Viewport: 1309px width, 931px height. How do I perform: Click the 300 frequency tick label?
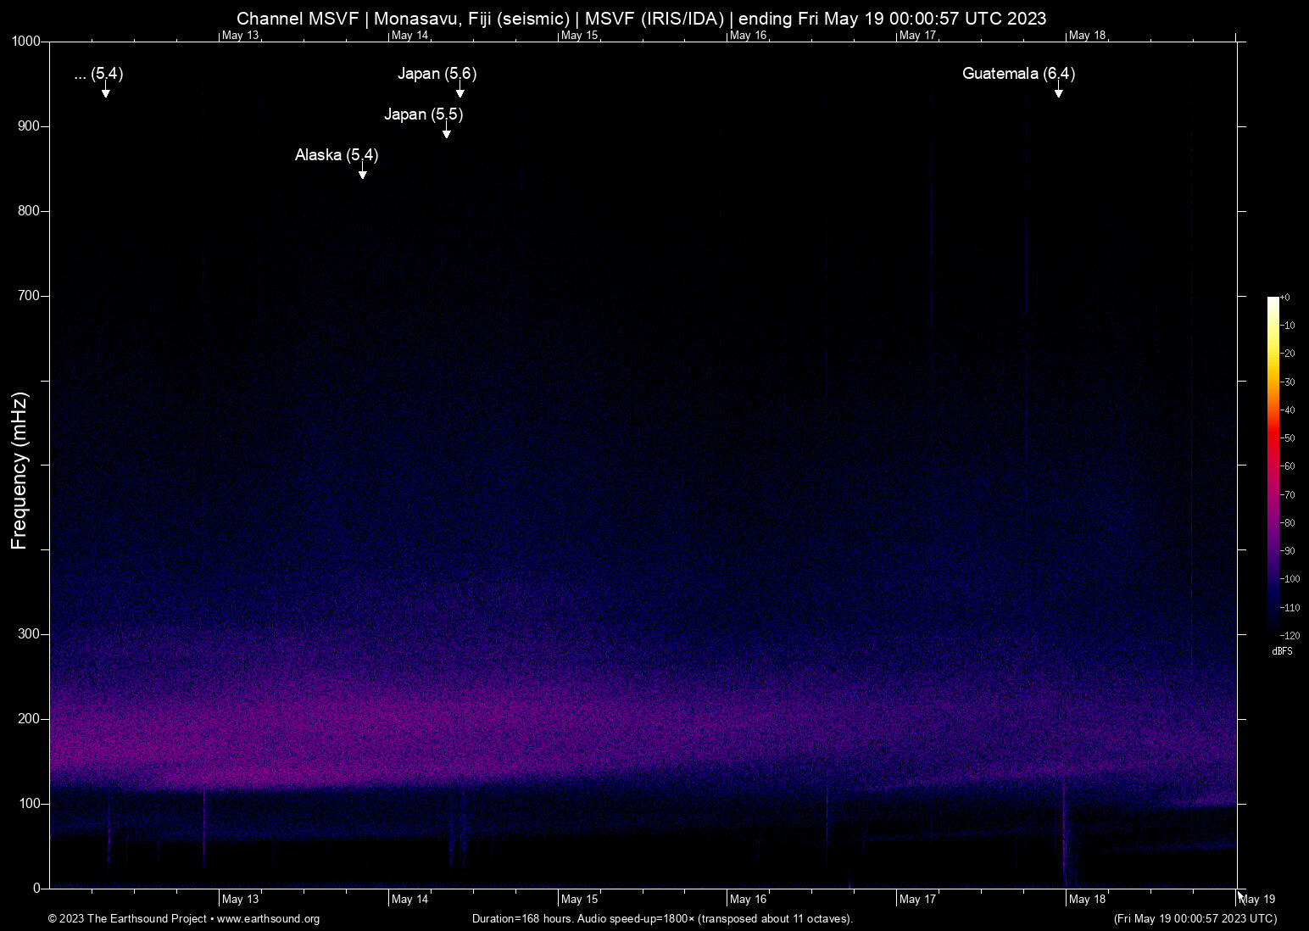coord(30,634)
